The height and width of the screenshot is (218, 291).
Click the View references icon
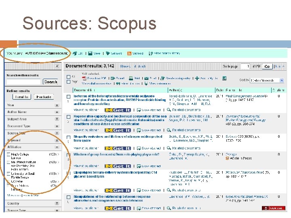[146, 84]
